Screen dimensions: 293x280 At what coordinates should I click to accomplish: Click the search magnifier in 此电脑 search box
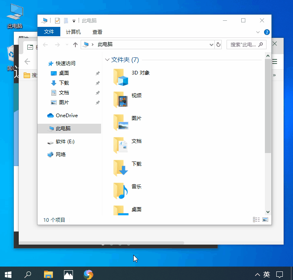pyautogui.click(x=260, y=45)
